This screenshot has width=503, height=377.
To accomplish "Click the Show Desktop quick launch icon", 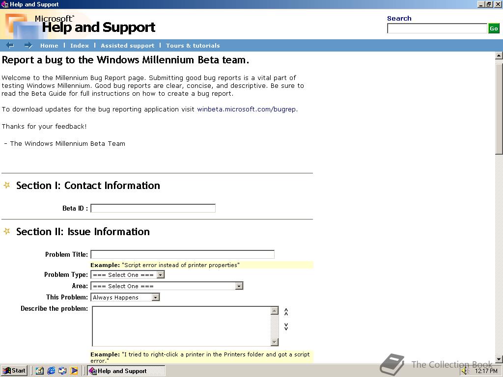I will tap(40, 371).
